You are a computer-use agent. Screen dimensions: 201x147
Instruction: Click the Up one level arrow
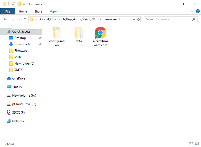pyautogui.click(x=25, y=19)
